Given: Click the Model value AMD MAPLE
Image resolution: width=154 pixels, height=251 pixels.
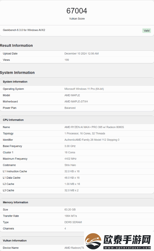Looking at the screenshot, I should point(72,95).
